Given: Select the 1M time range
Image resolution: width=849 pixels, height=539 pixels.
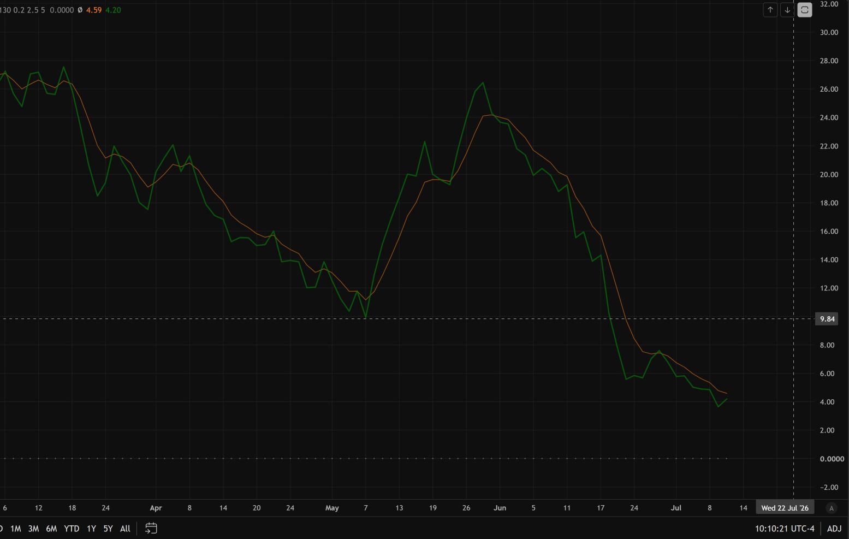Looking at the screenshot, I should pos(16,529).
